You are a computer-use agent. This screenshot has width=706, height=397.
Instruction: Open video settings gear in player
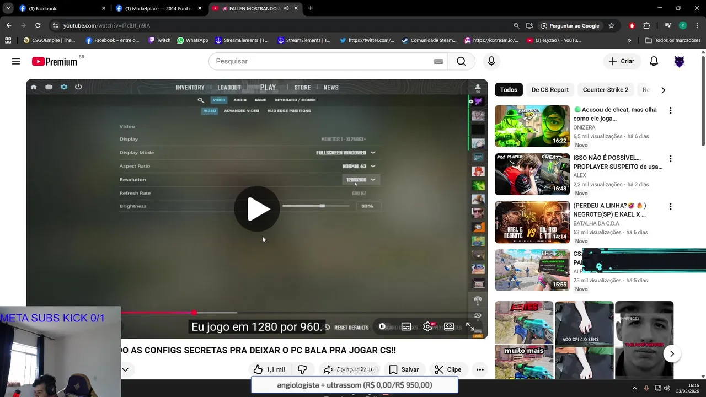(x=427, y=326)
